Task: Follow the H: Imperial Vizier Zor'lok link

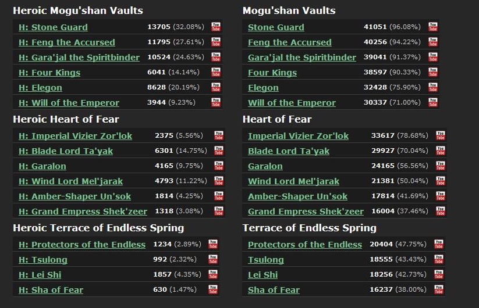Action: click(75, 136)
